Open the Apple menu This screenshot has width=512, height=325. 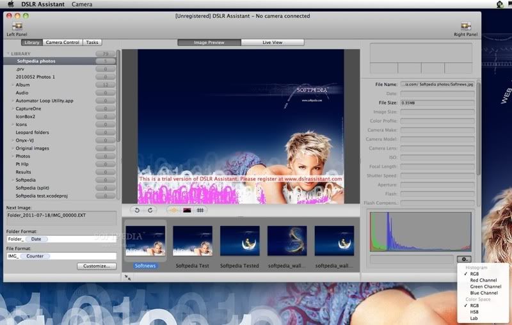point(11,4)
